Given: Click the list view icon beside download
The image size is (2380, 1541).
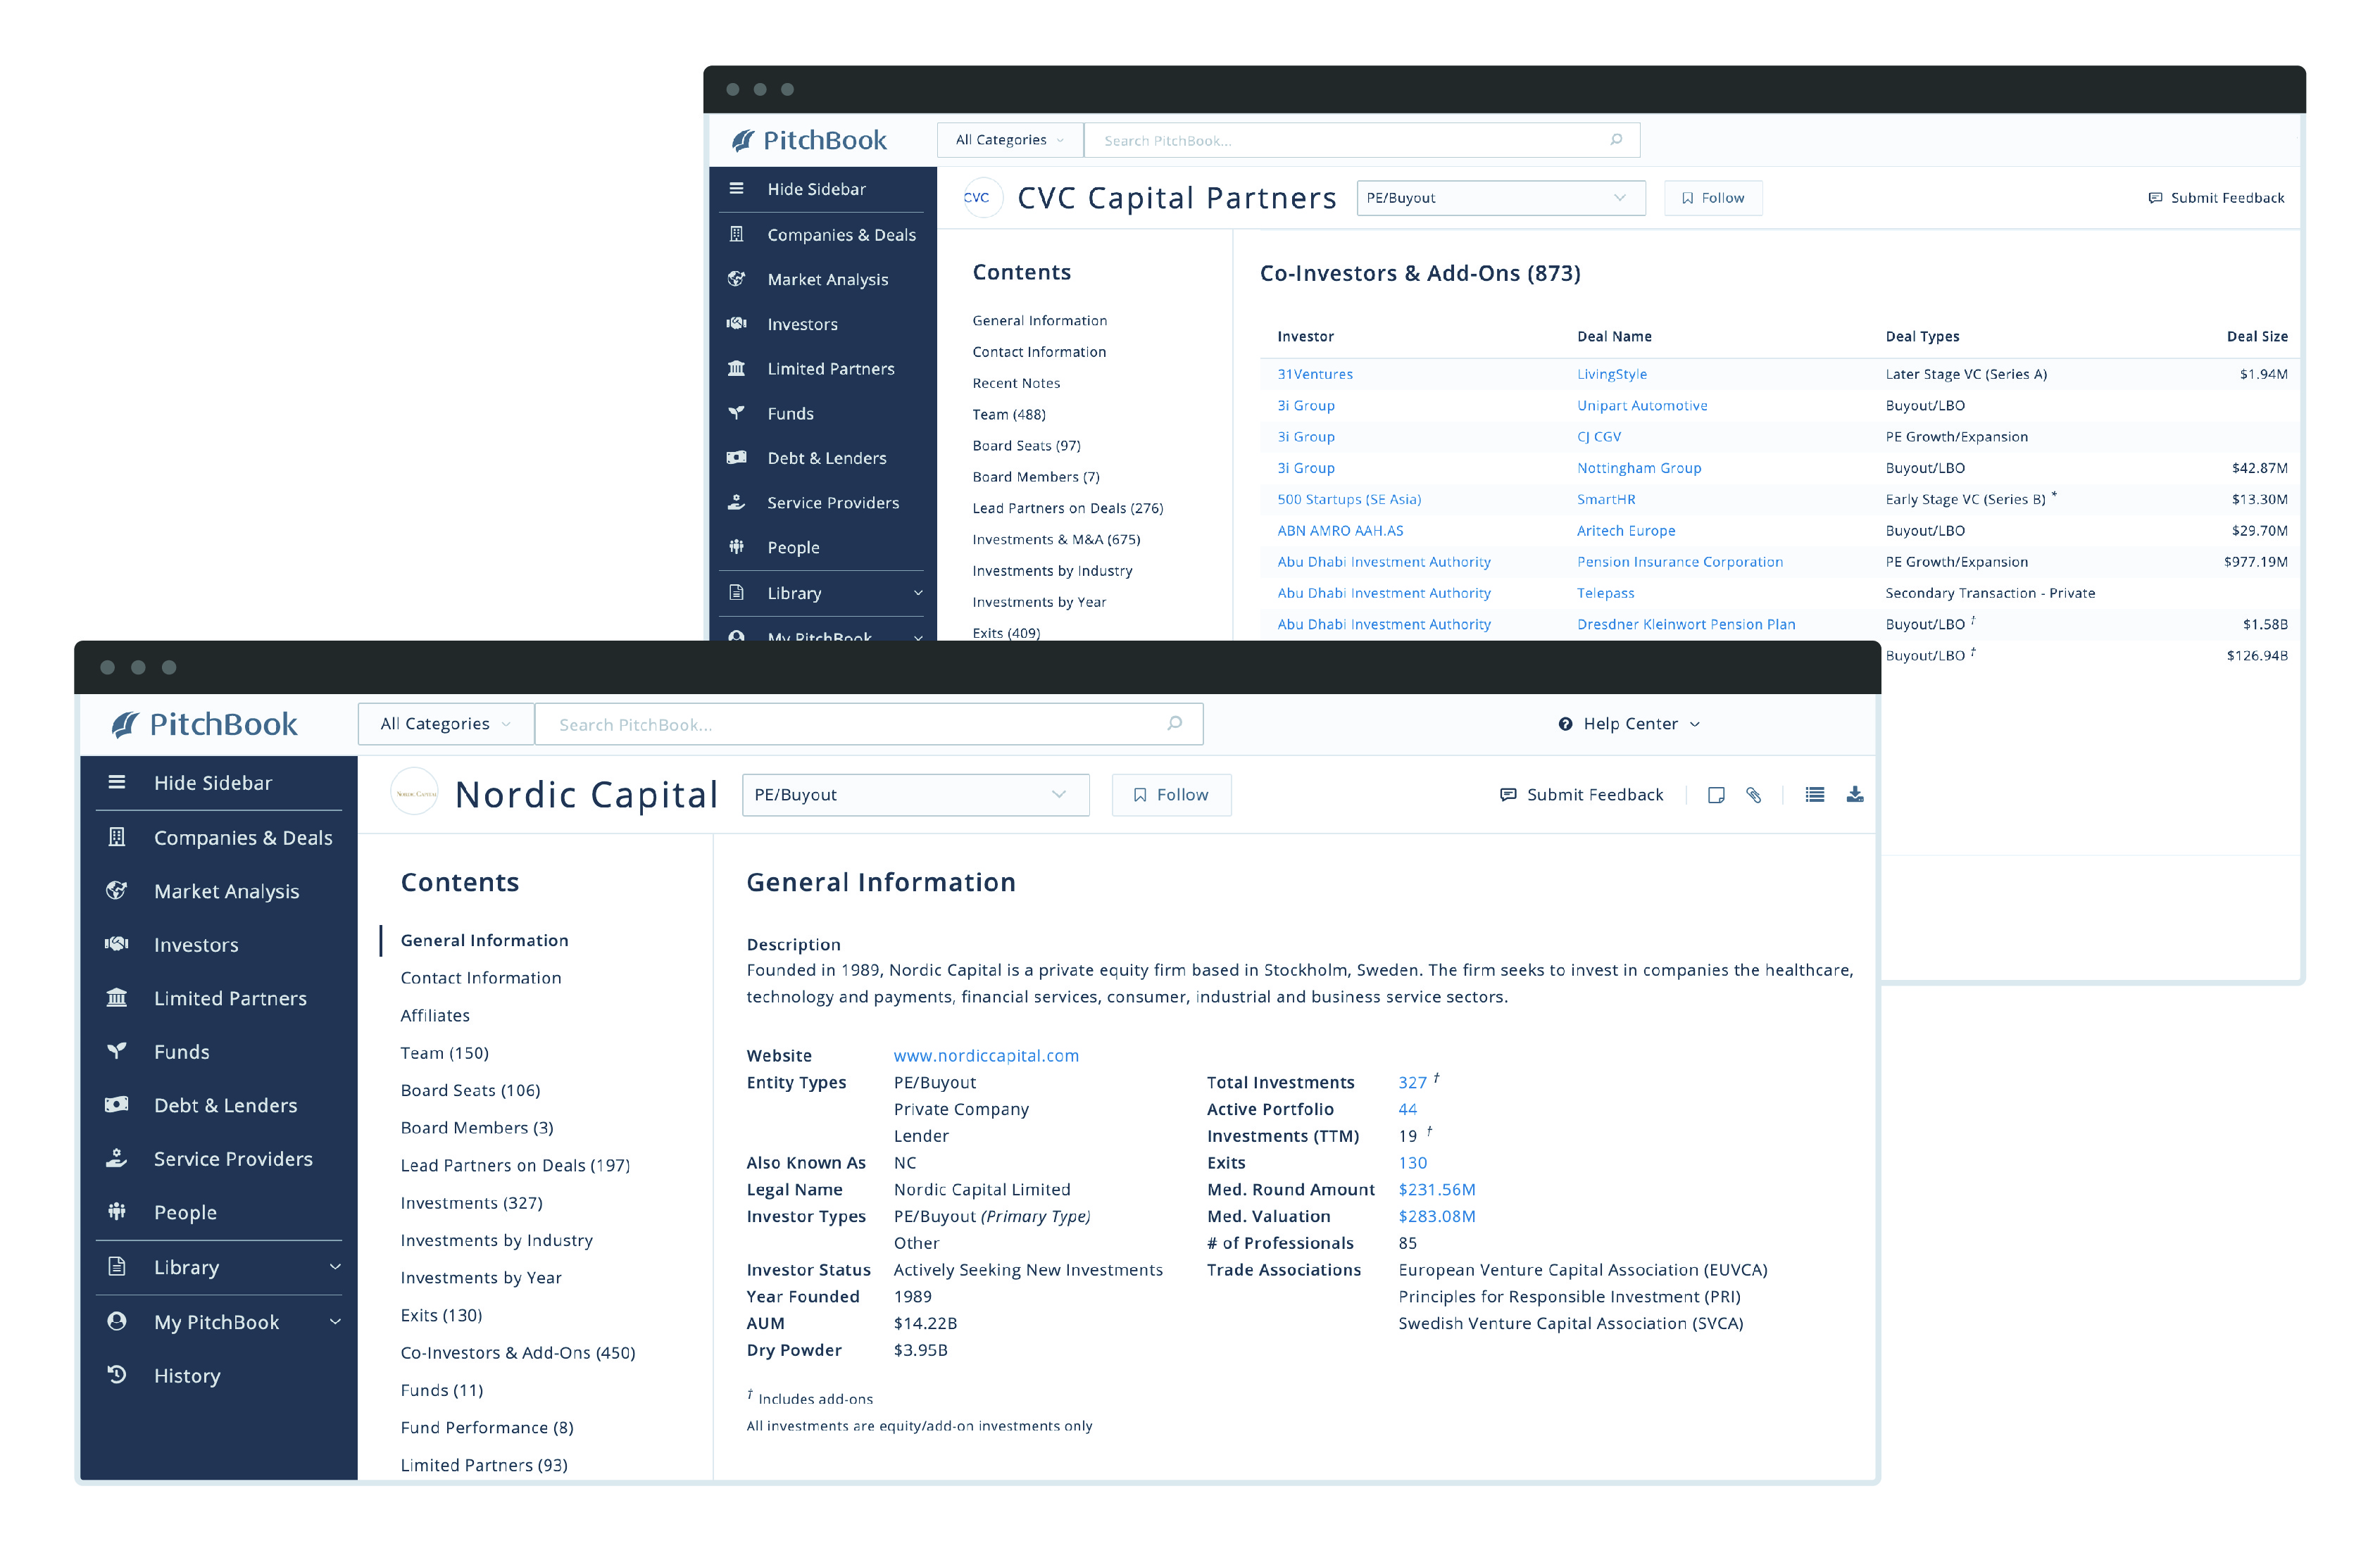Looking at the screenshot, I should 1814,794.
